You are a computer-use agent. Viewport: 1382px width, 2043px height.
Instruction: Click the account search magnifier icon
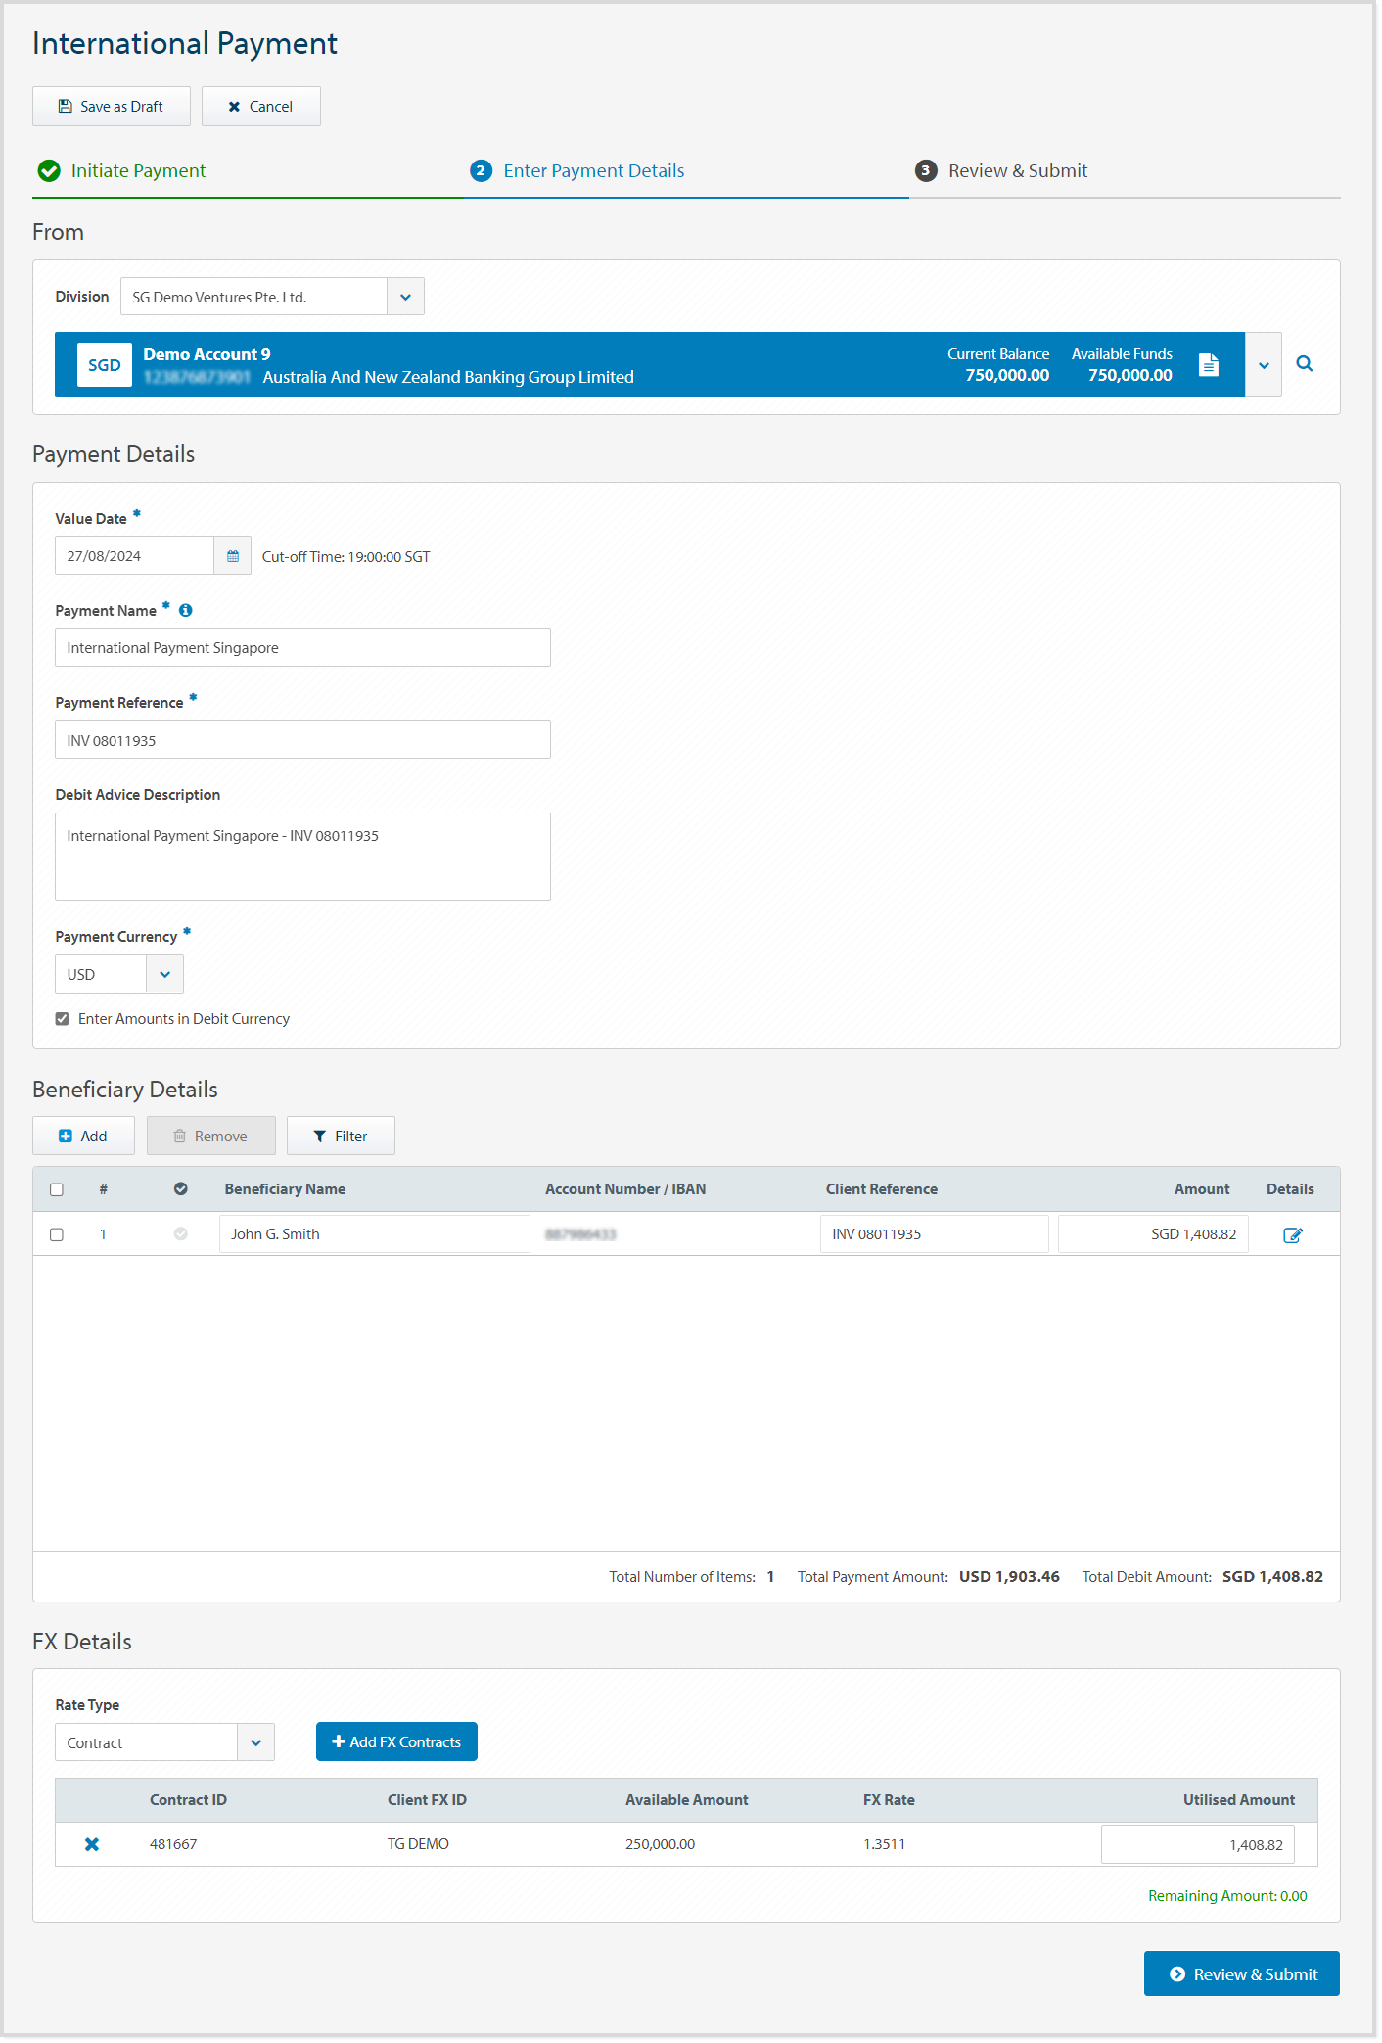coord(1304,364)
